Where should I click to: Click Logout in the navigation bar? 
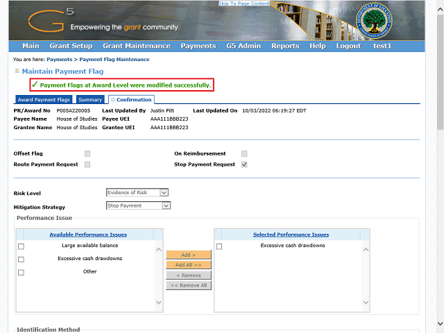348,46
